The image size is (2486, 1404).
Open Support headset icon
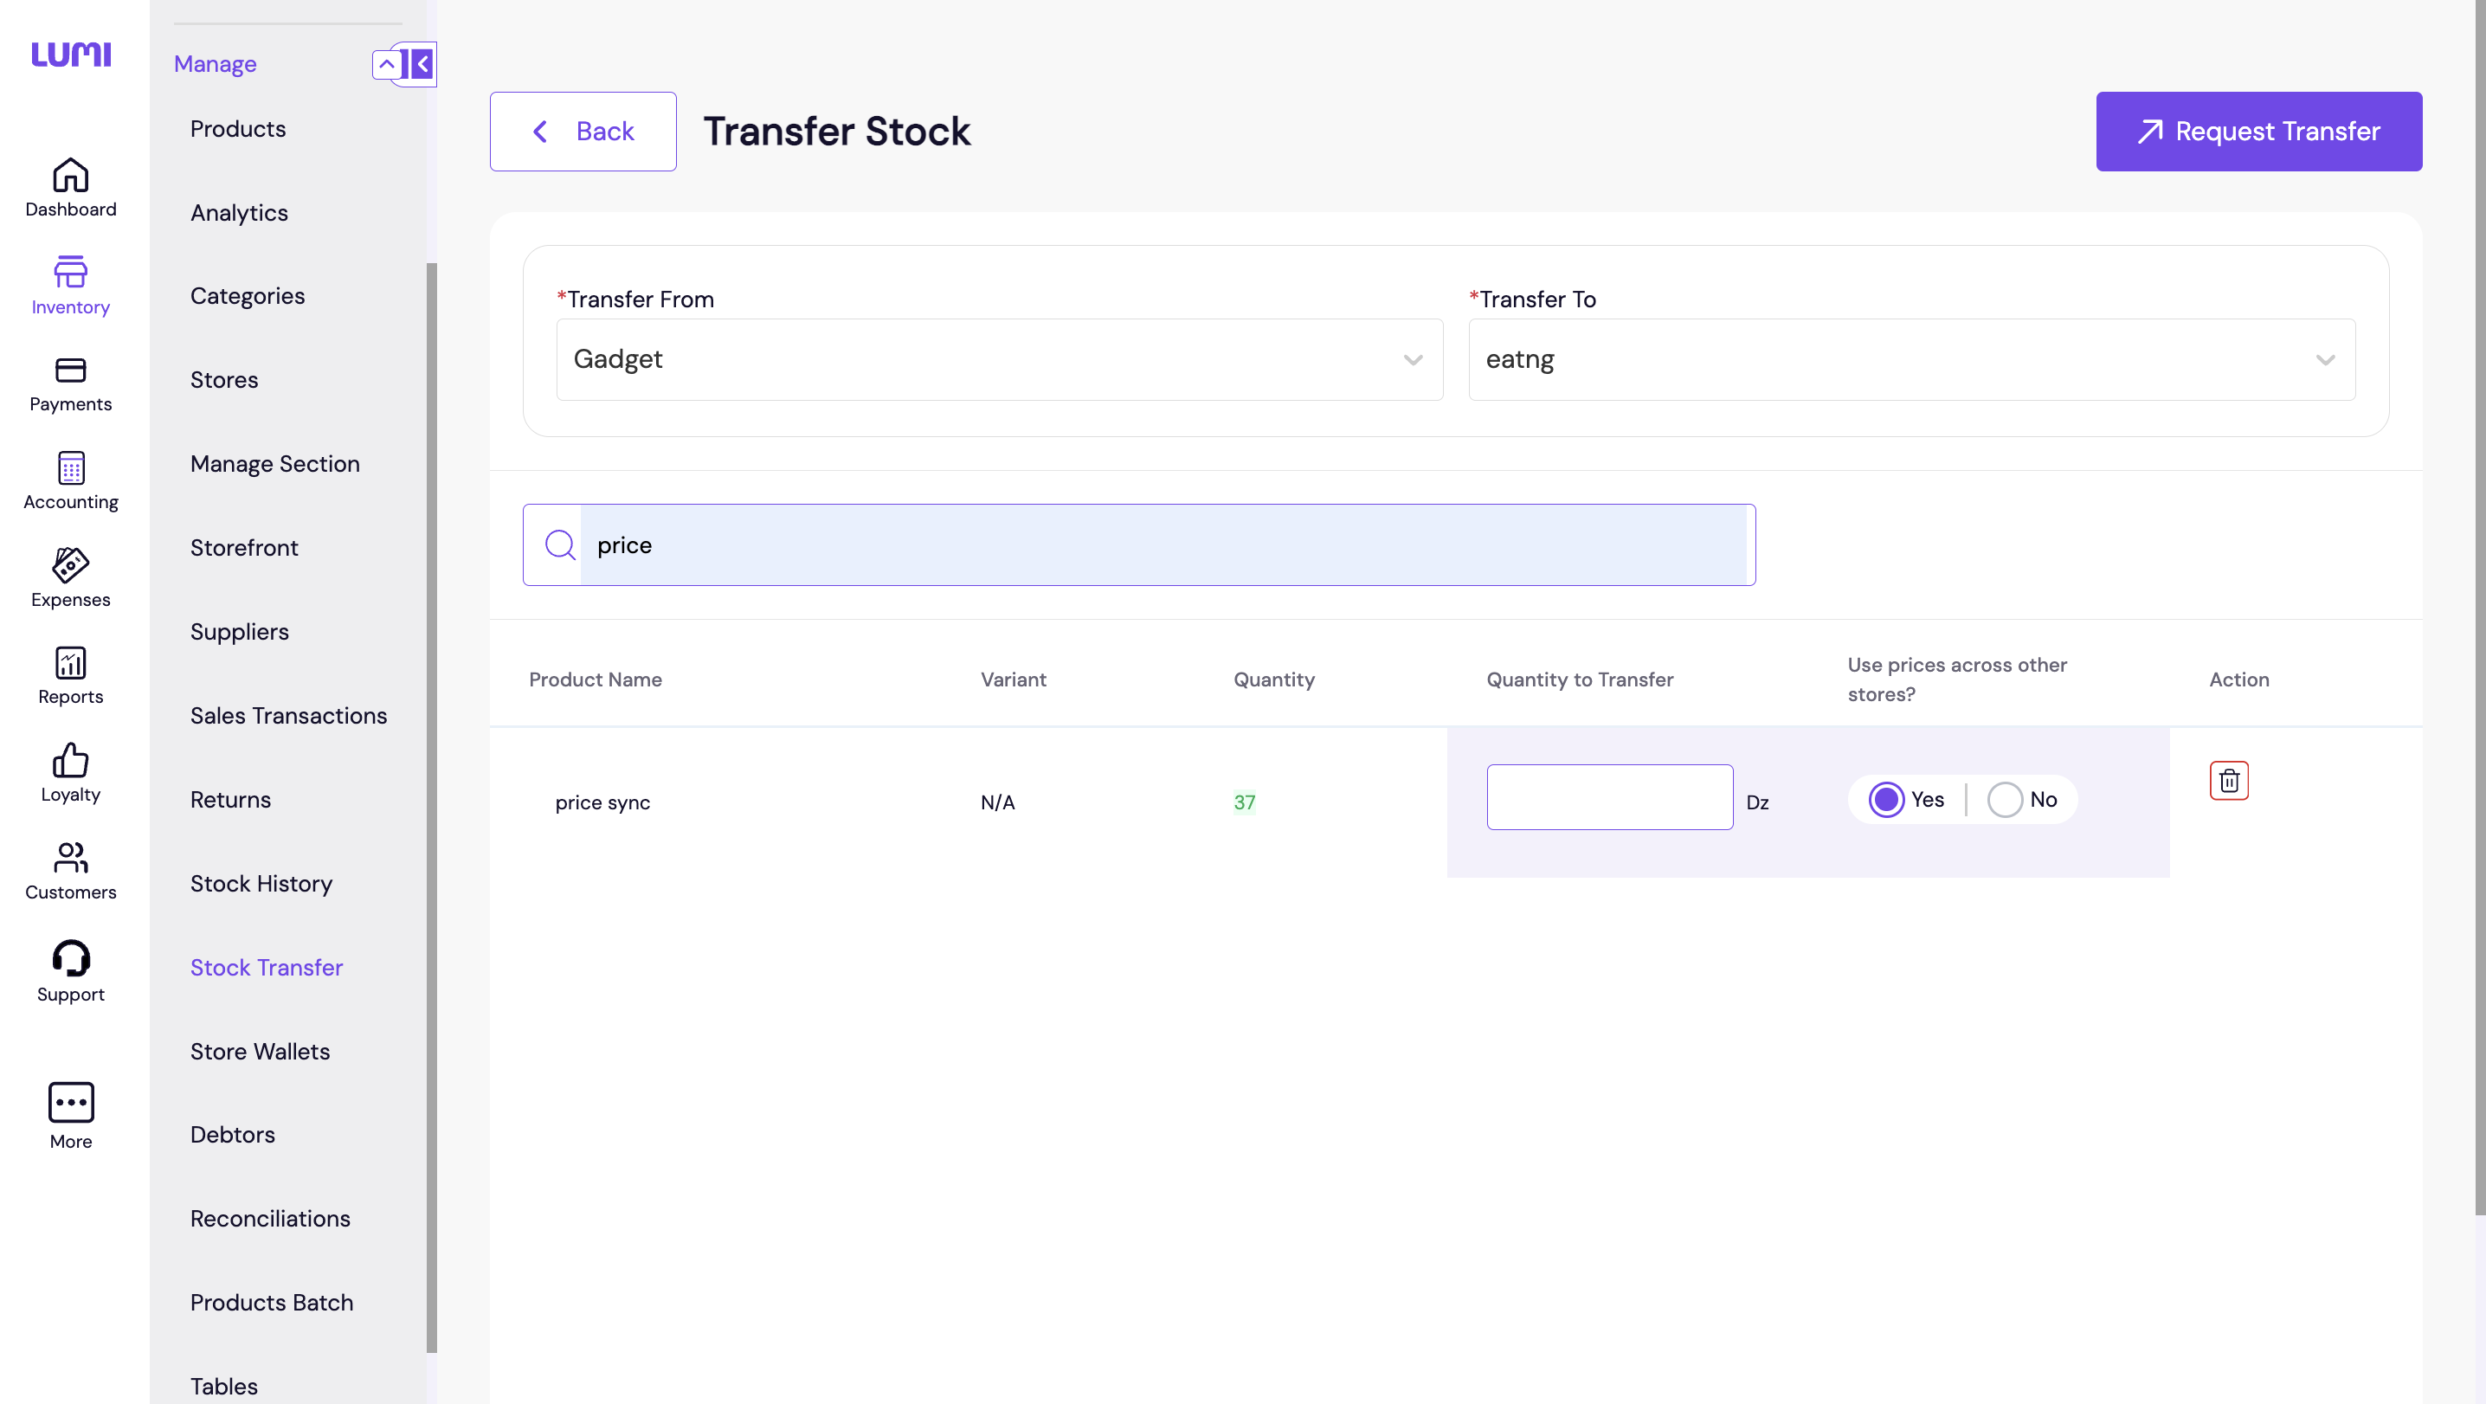tap(70, 958)
